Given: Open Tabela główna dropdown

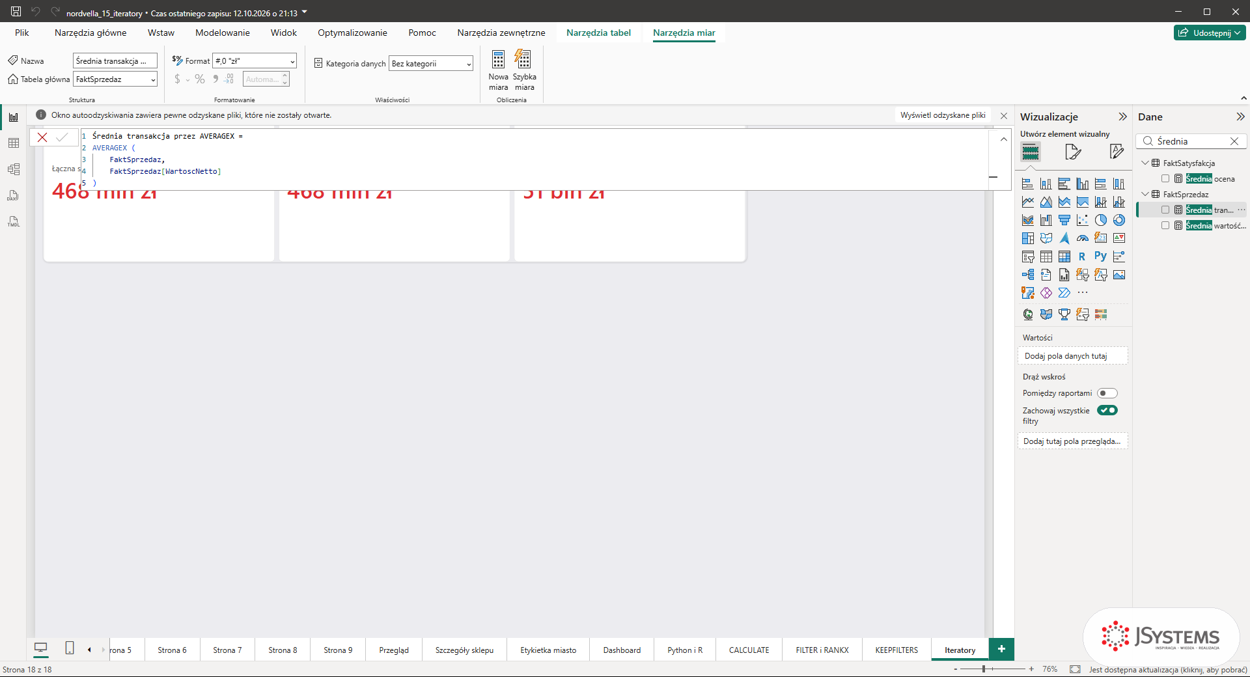Looking at the screenshot, I should click(x=115, y=79).
